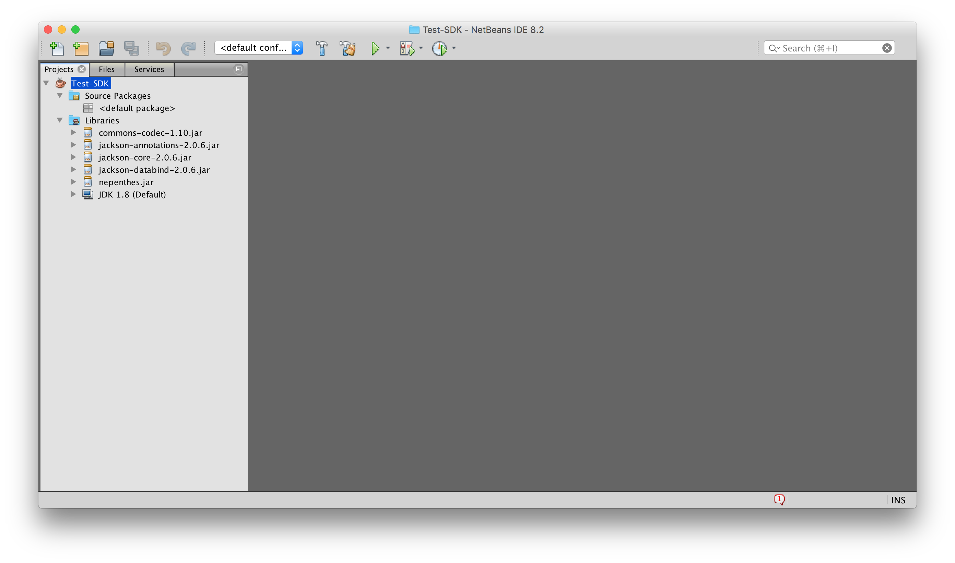Click the Redo toolbar icon
955x563 pixels.
point(188,48)
